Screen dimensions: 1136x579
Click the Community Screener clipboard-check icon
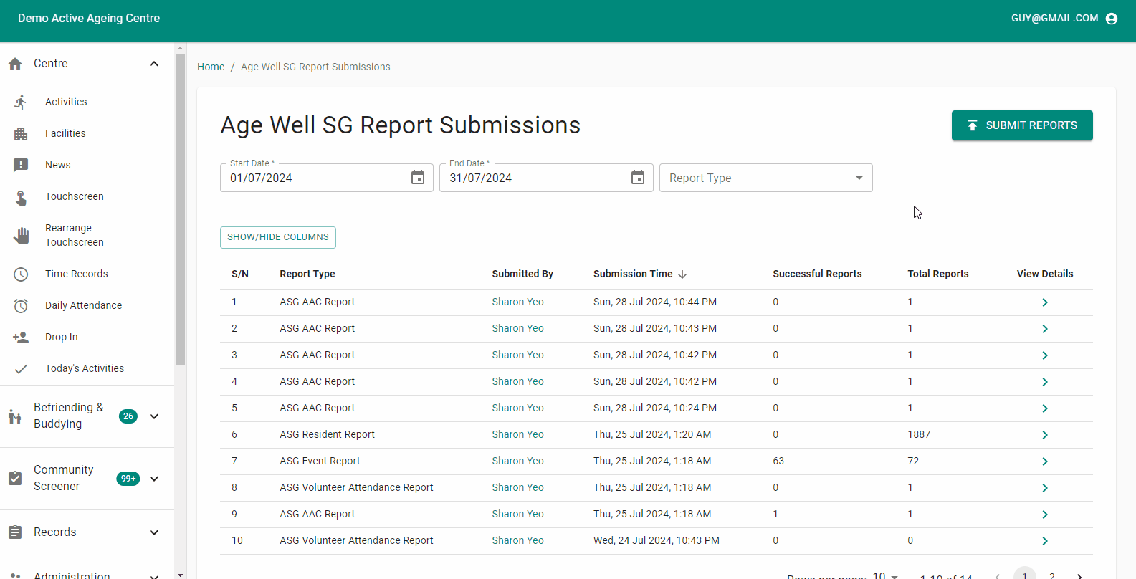[15, 479]
